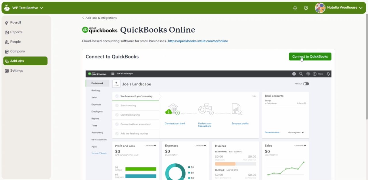Screen dimensions: 368x180
Task: Click the QuickBooks create (+) icon
Action: (x=294, y=74)
